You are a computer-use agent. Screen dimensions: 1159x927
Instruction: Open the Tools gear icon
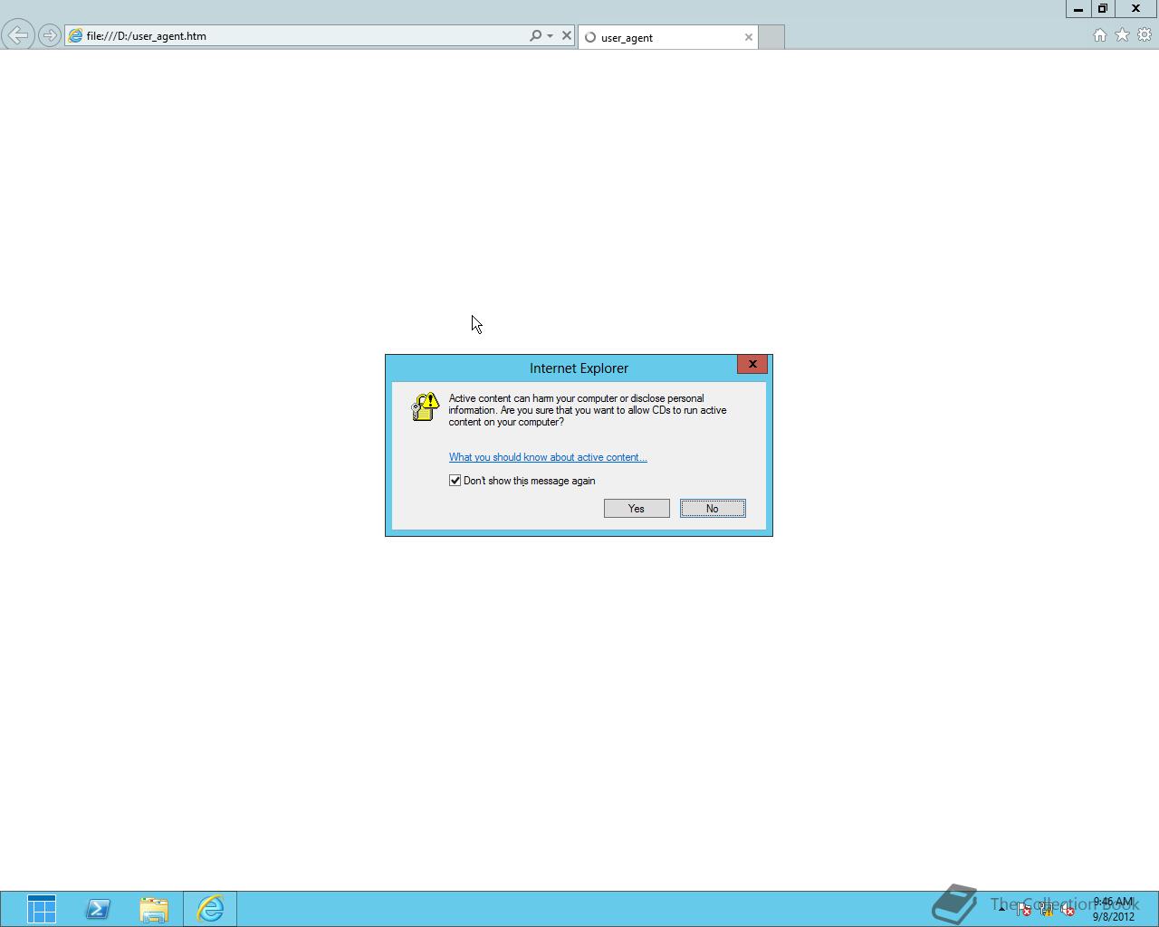1145,35
